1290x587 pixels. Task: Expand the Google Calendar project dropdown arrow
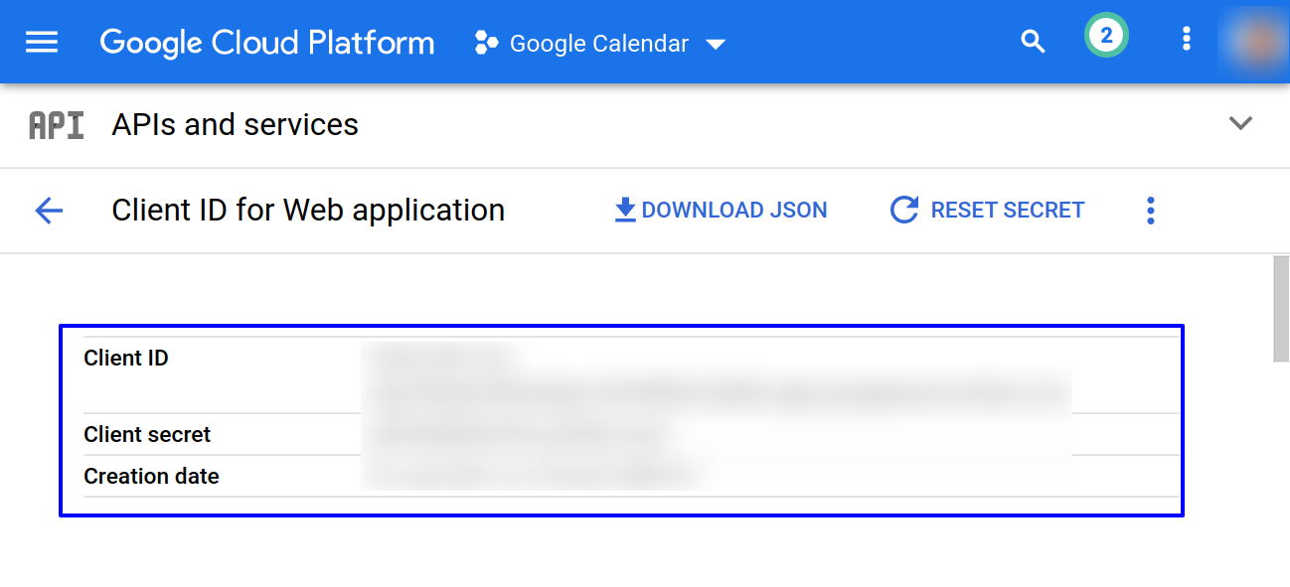pos(716,45)
